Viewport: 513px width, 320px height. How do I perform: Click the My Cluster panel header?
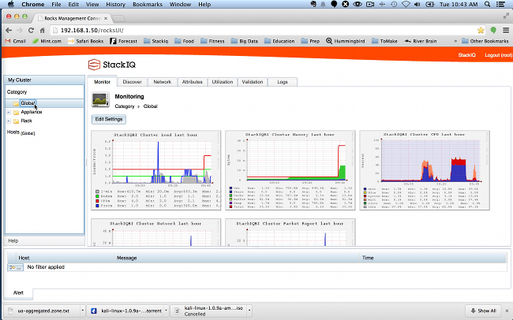click(x=44, y=80)
